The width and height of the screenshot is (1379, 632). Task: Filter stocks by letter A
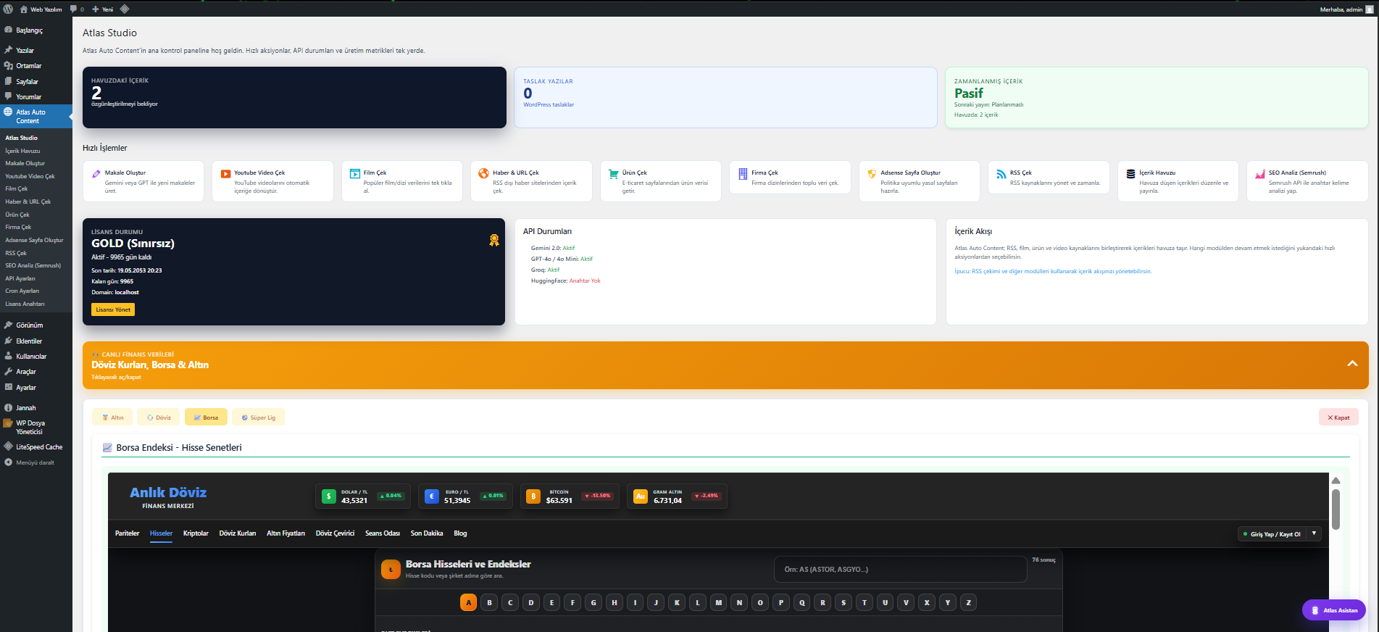point(469,602)
